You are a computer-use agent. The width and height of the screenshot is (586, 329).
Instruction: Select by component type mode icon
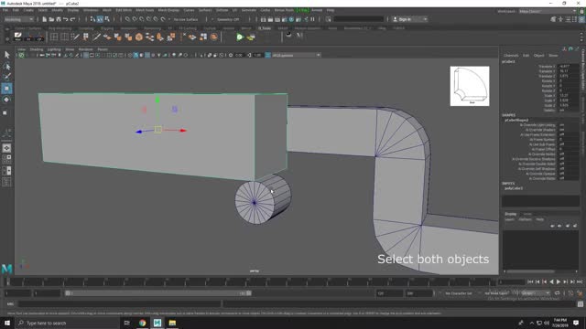[x=107, y=19]
